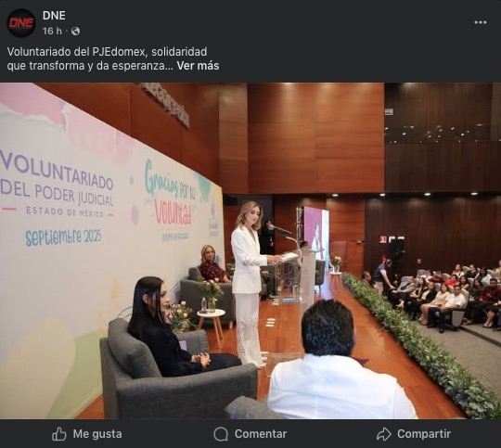Click the DNE page name
The image size is (501, 448).
[54, 16]
